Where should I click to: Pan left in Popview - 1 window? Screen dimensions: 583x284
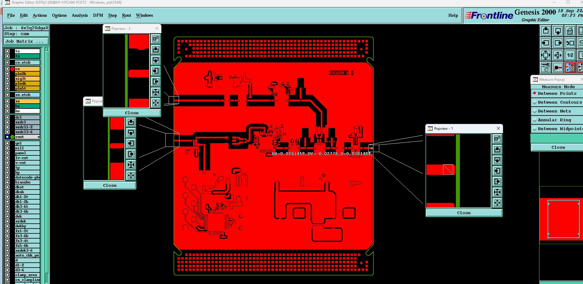coord(497,171)
